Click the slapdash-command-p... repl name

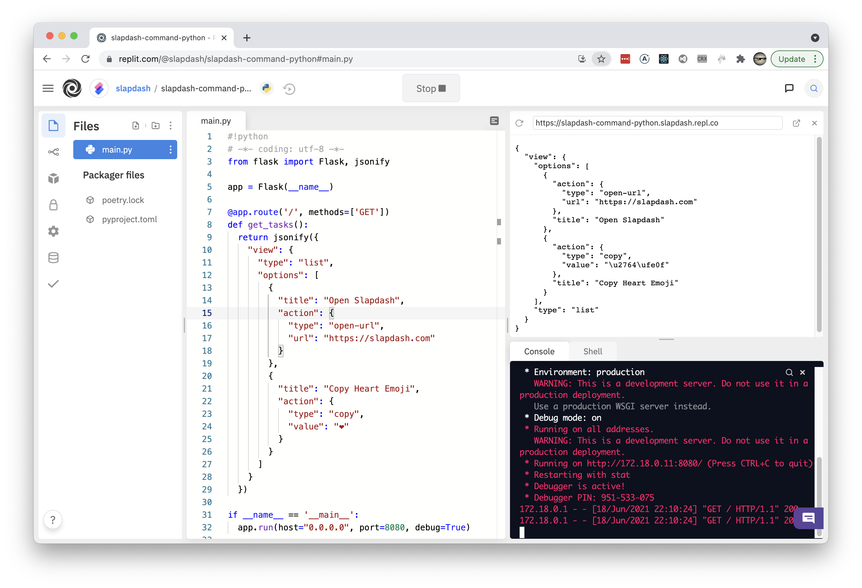[206, 88]
